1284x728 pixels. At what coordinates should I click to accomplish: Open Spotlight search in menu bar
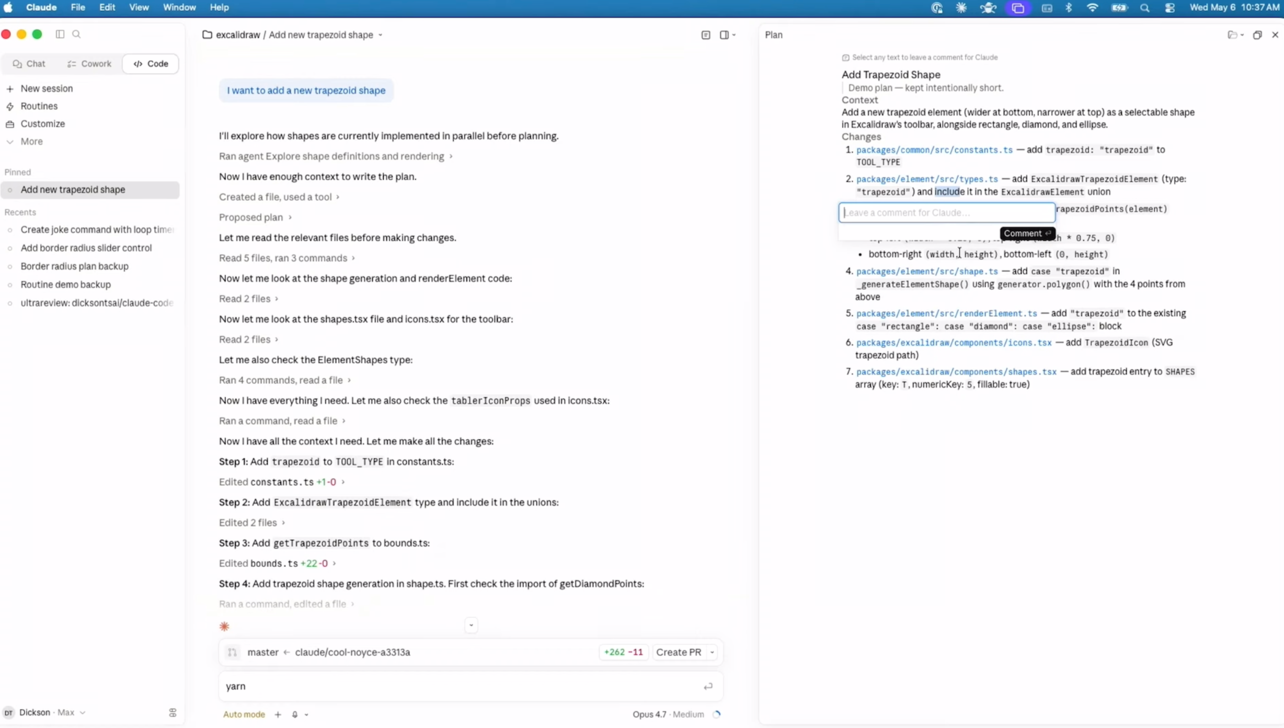(x=1145, y=8)
